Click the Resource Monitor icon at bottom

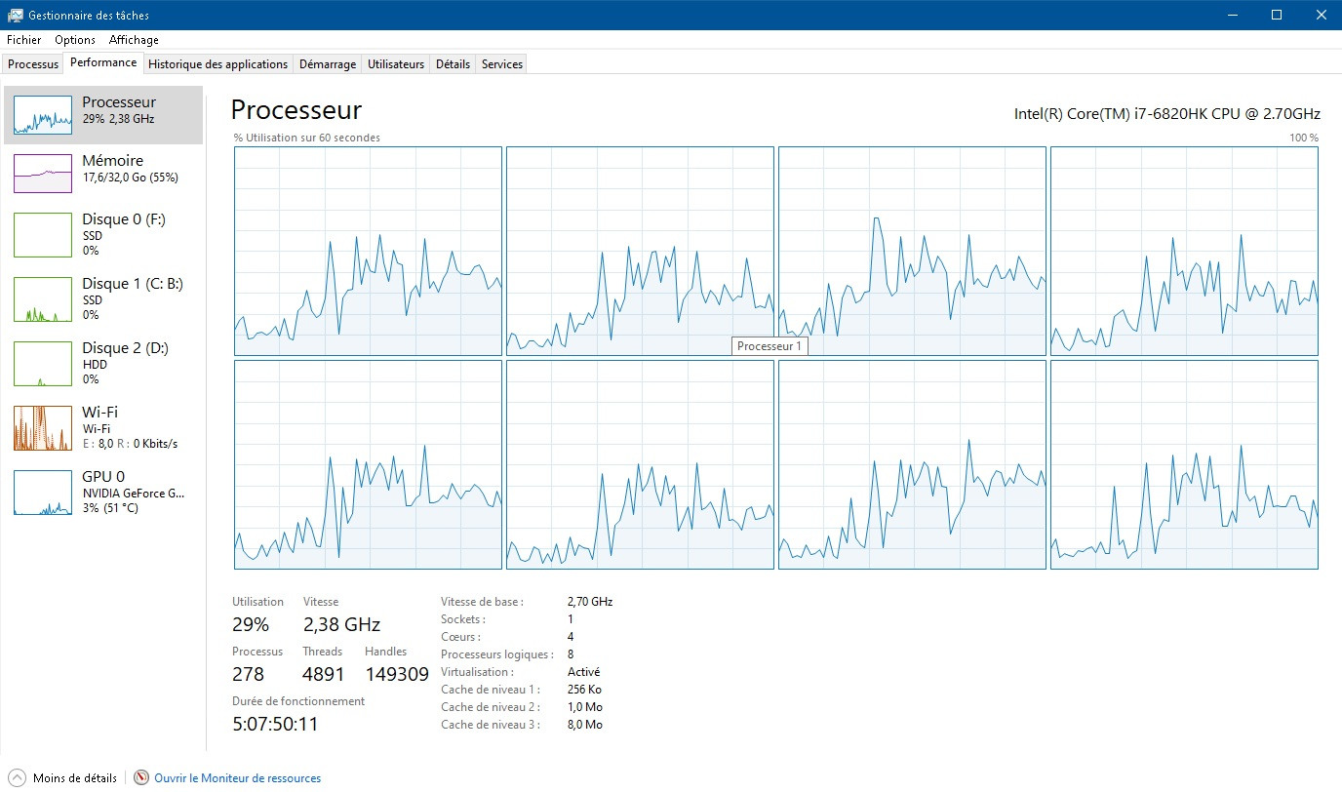(x=141, y=777)
